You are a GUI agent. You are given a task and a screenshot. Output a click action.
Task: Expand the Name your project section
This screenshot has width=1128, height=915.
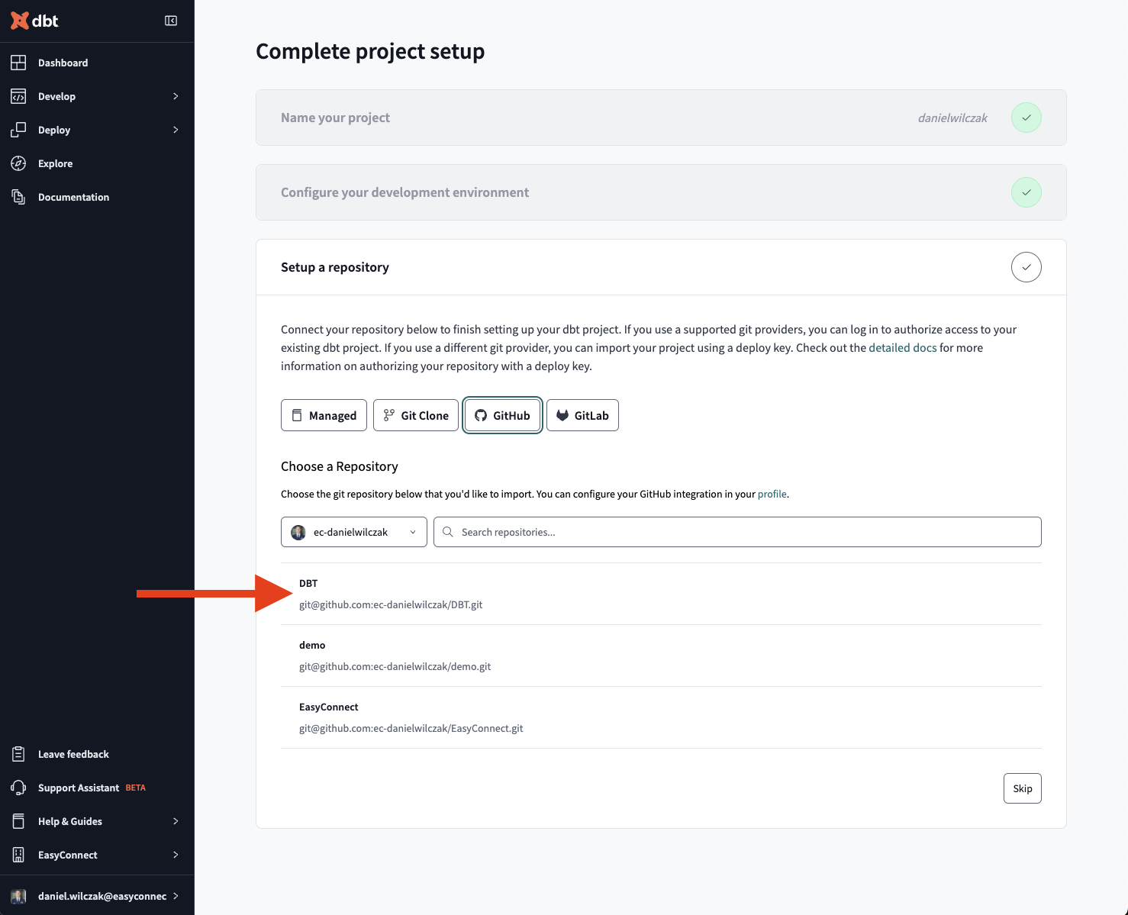pyautogui.click(x=661, y=118)
